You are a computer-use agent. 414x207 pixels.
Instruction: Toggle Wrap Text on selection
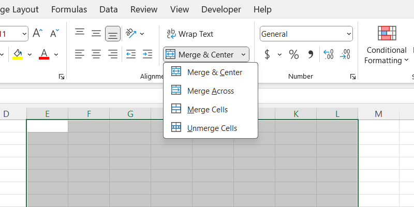pos(190,34)
